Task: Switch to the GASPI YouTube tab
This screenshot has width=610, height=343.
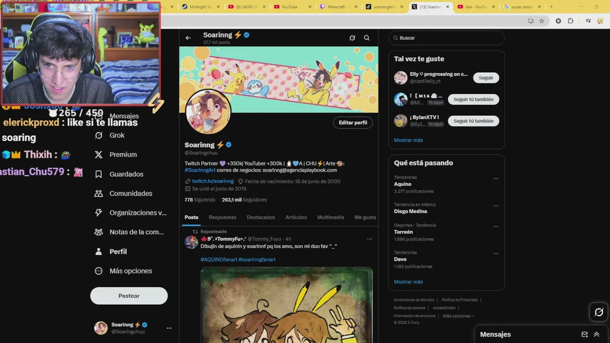Action: coord(247,7)
